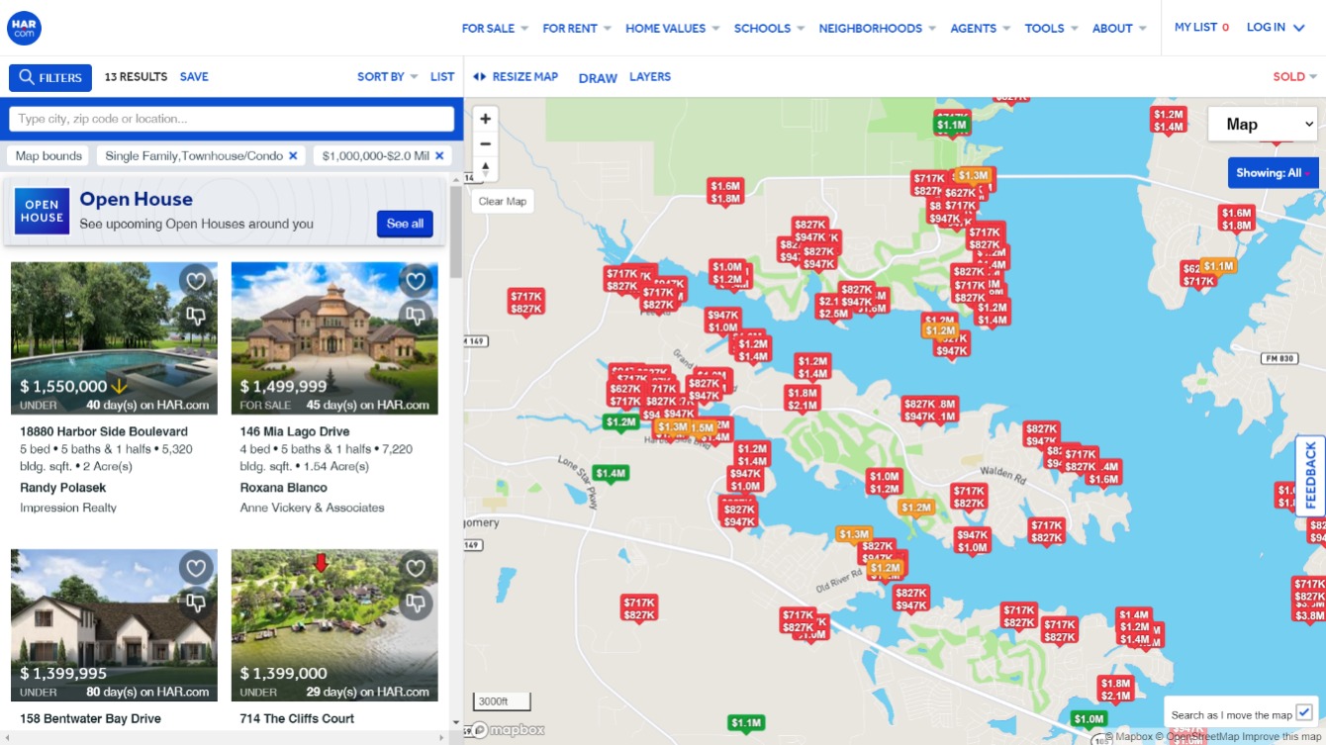Click the 714 The Cliffs Court address

point(297,718)
